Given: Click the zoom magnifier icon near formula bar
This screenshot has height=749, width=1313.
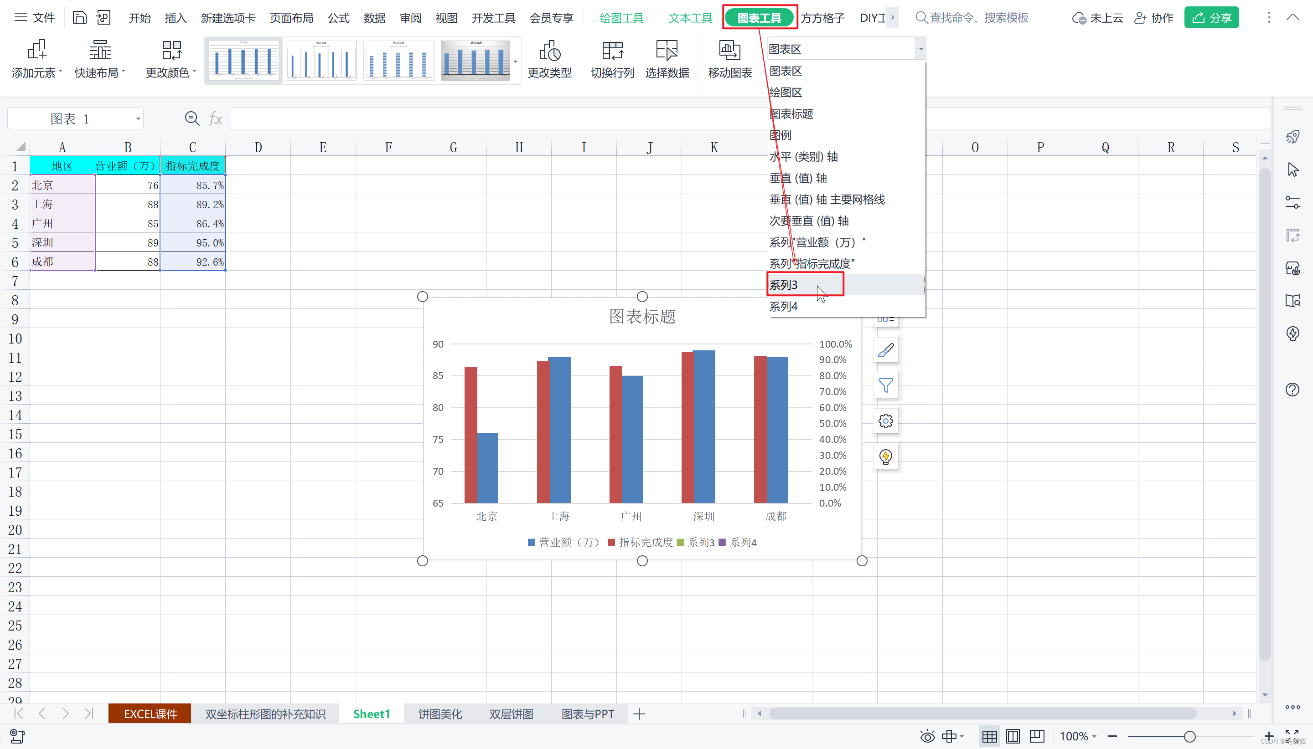Looking at the screenshot, I should tap(191, 119).
